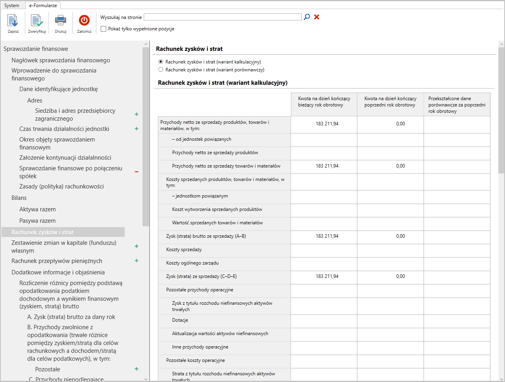Expand Rachunek przepływów pieniężnych
Screen dimensions: 505x382
point(136,261)
